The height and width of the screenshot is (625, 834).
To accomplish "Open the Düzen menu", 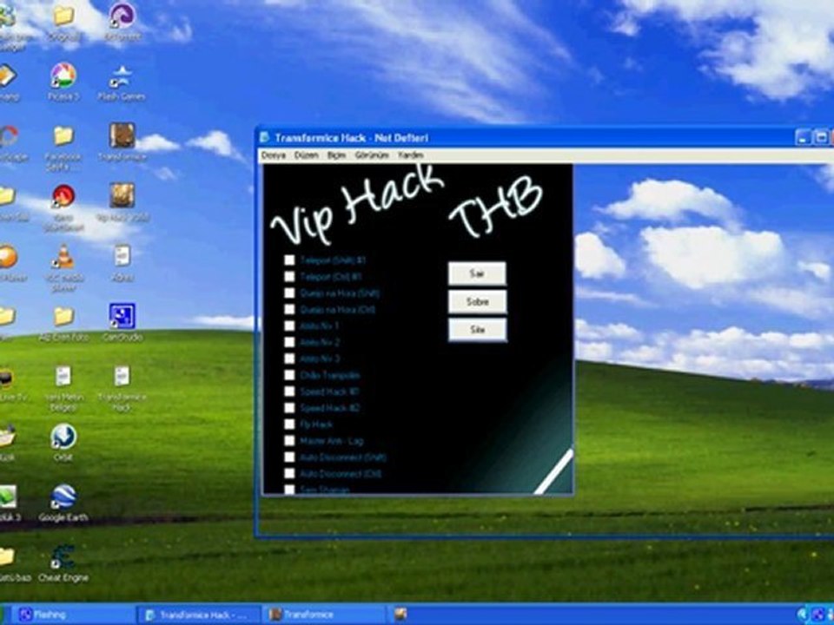I will click(x=307, y=155).
